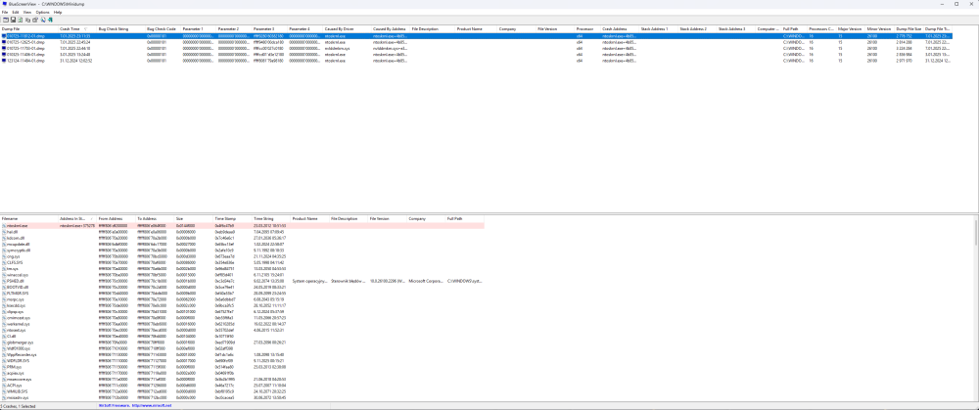Open the View menu
This screenshot has width=979, height=410.
(27, 12)
